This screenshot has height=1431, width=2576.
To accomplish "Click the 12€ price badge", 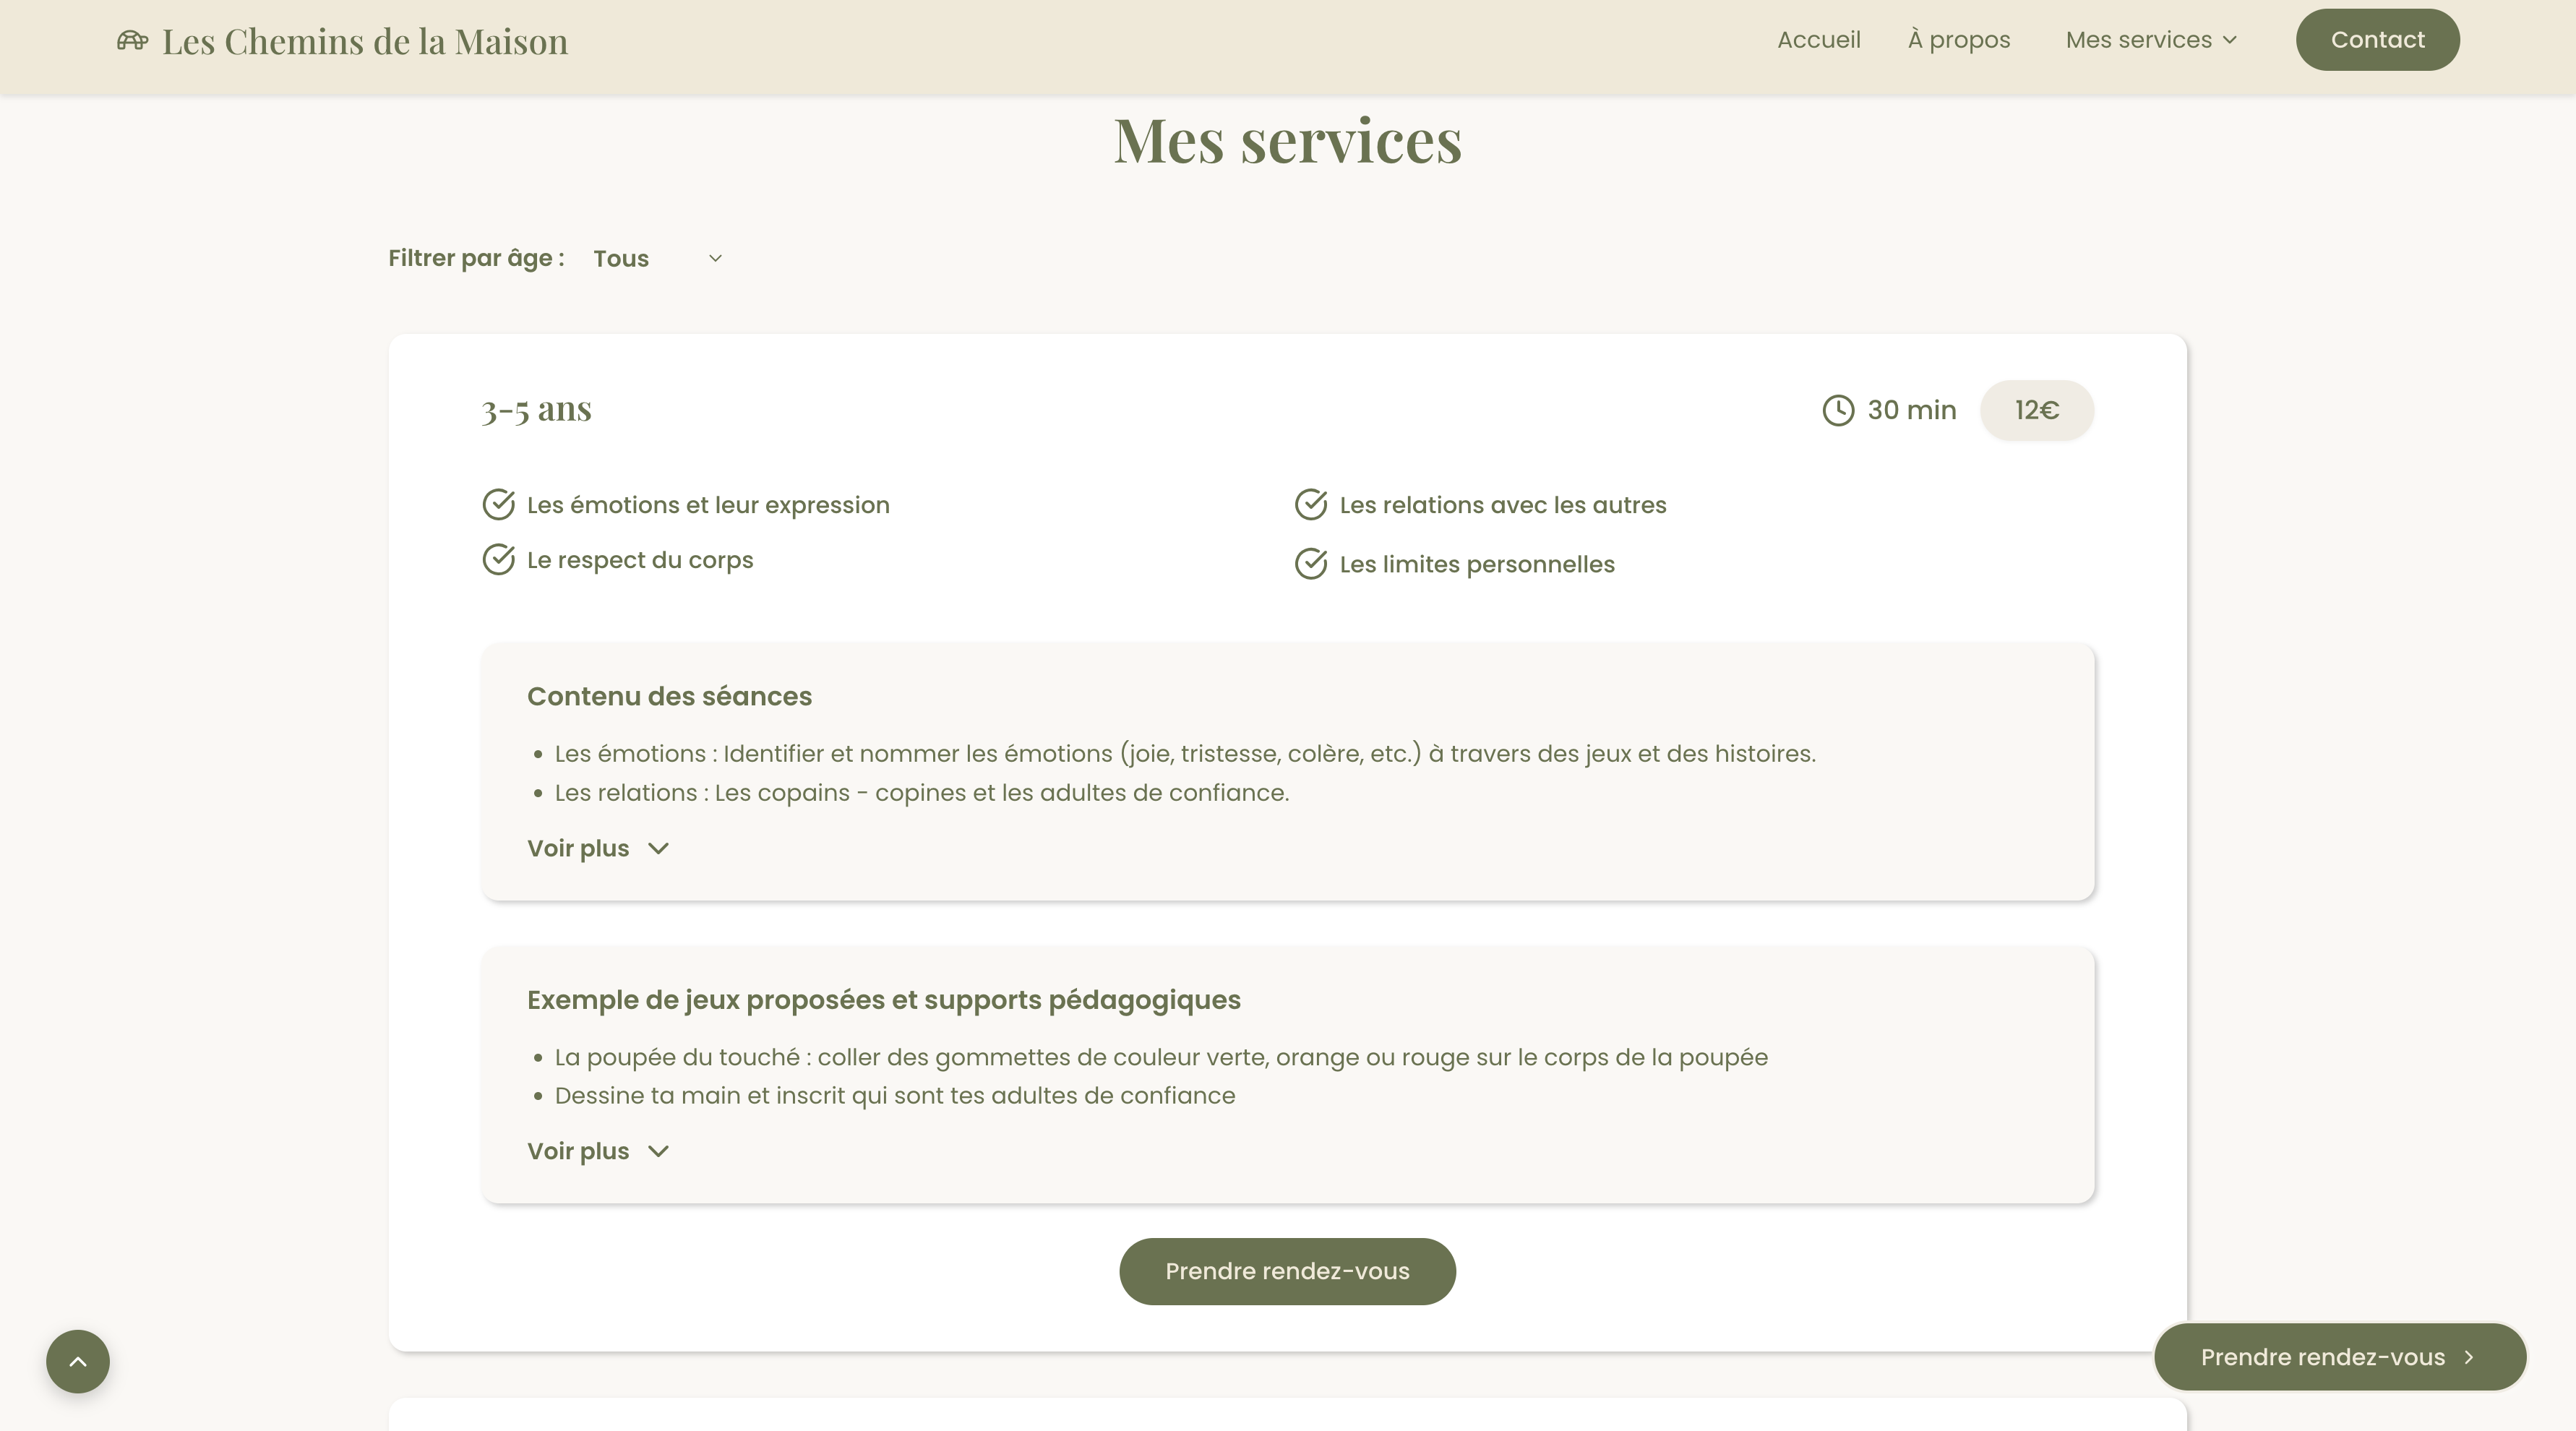I will click(2036, 410).
